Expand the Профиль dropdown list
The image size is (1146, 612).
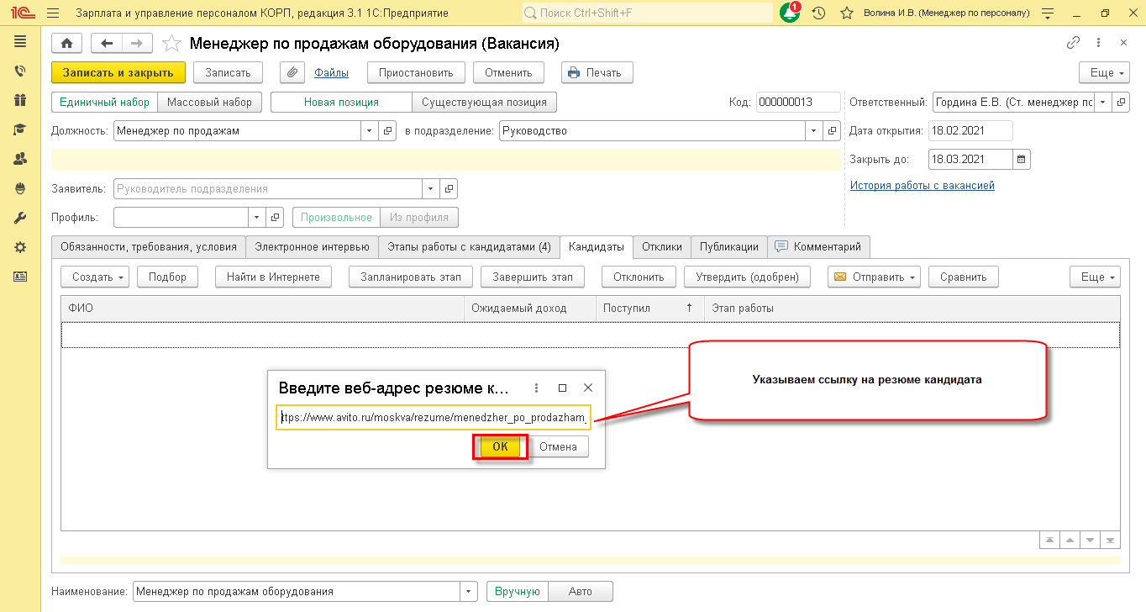(257, 218)
